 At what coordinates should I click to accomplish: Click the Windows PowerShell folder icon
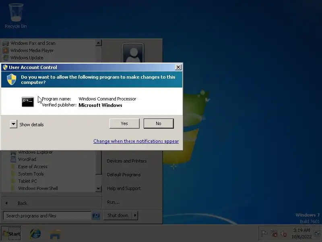[13, 188]
